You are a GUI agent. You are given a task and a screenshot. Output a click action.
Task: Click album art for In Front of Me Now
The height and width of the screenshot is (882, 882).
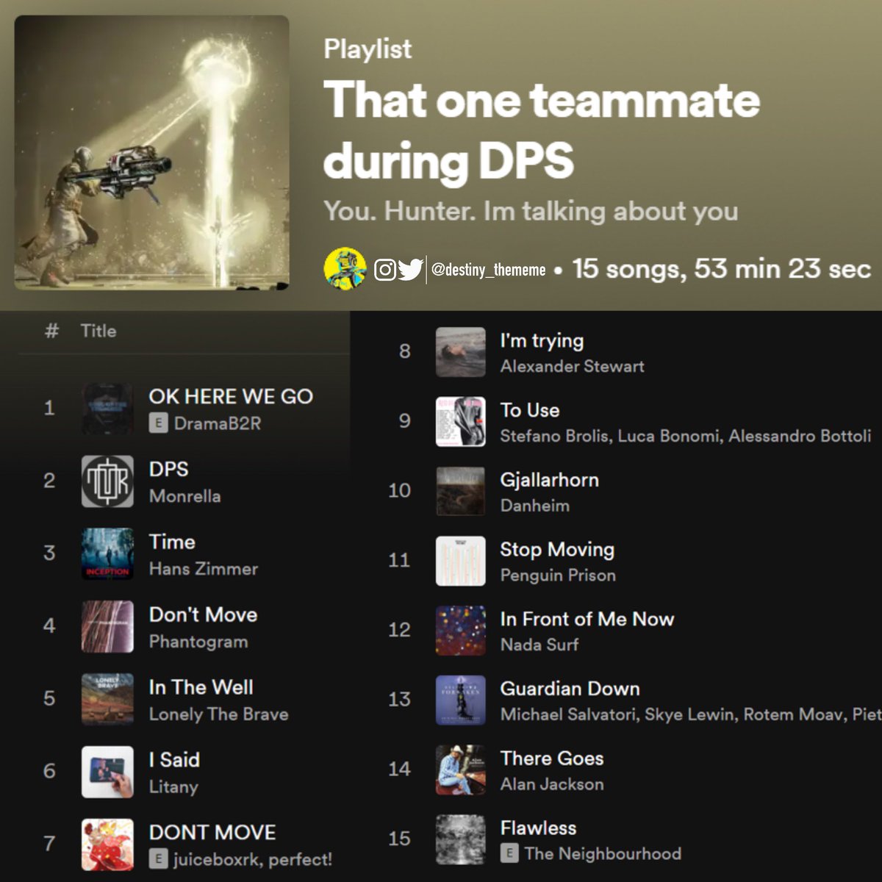(x=460, y=631)
